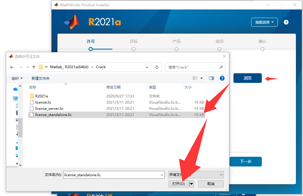Click the search magnifier icon
This screenshot has height=196, width=303.
coord(221,67)
